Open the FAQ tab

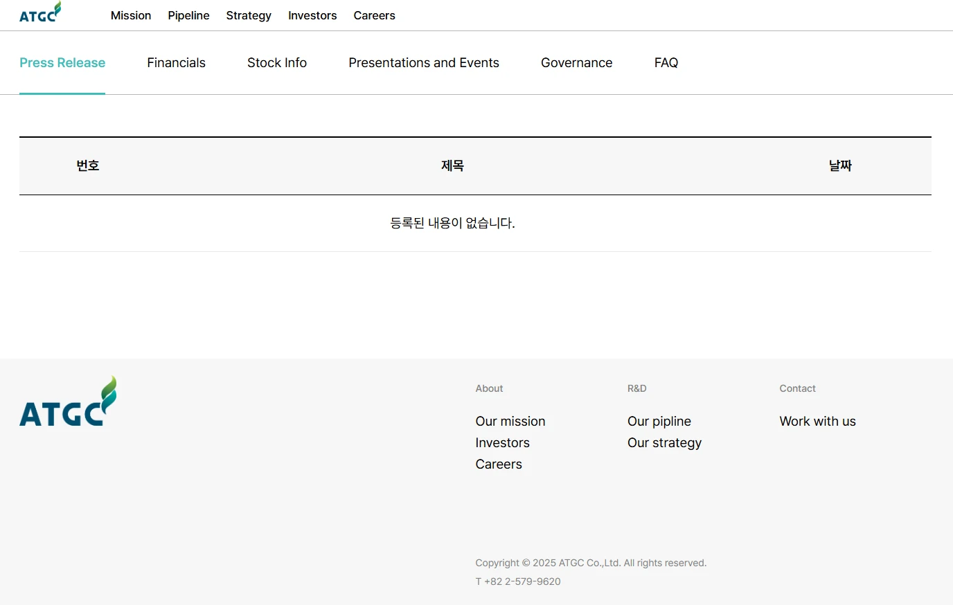coord(666,63)
